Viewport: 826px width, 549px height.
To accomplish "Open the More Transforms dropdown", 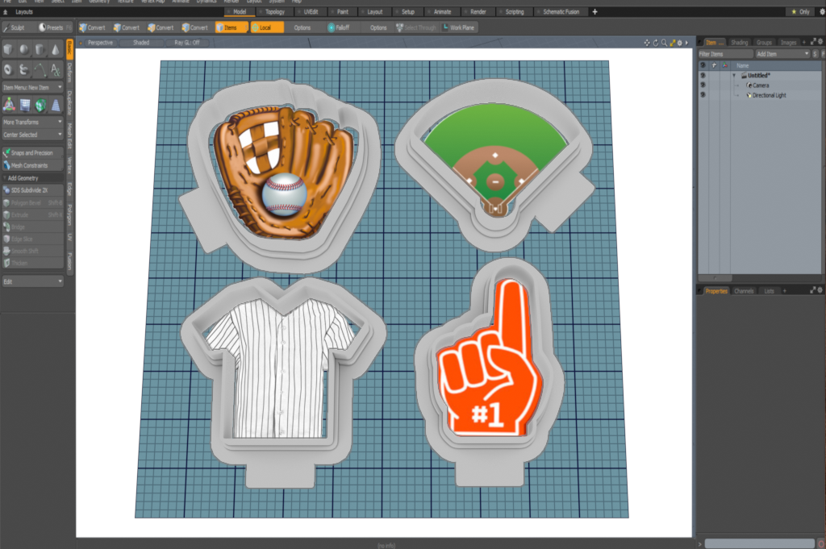I will pos(32,122).
